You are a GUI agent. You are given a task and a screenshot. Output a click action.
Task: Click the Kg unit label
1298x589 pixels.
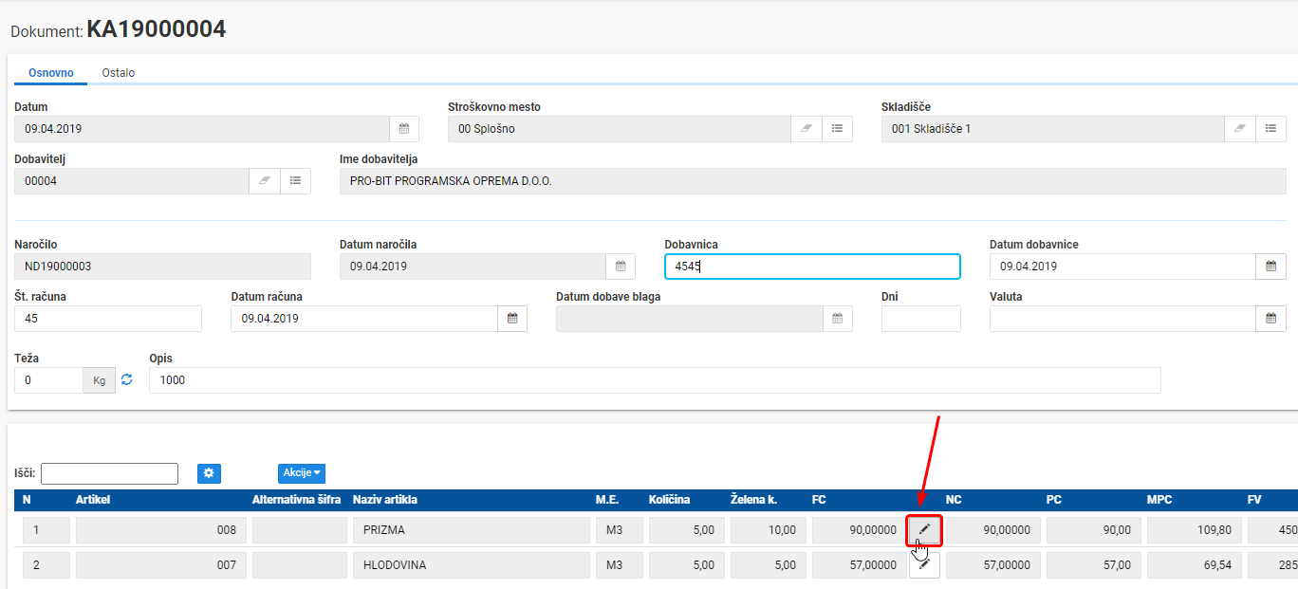(100, 380)
